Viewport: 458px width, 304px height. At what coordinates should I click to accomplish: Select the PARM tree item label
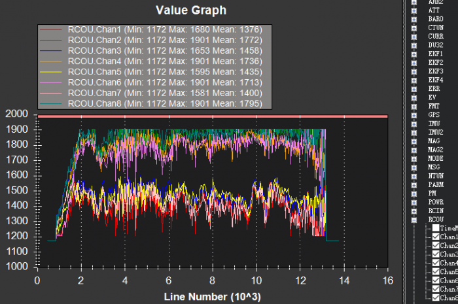point(436,184)
